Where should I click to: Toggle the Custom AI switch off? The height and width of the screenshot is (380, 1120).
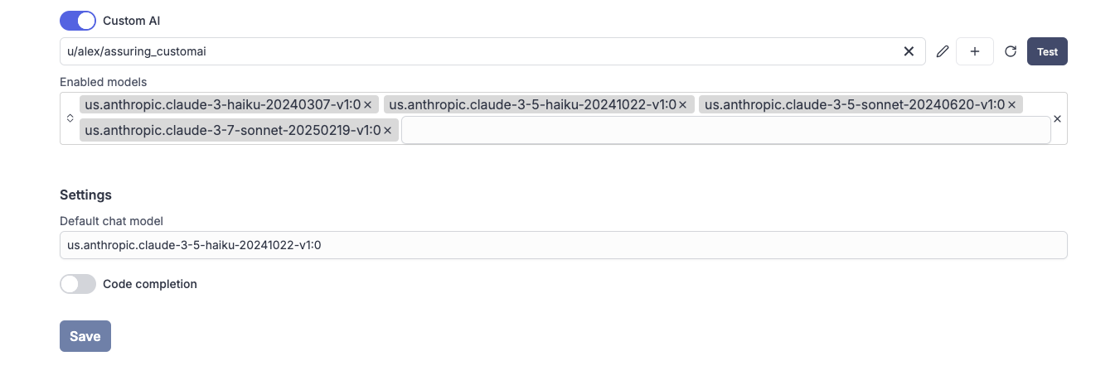[77, 21]
